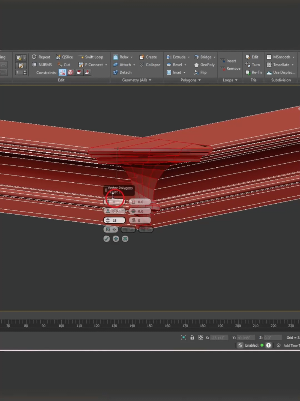Click the Flip polygons tool
Viewport: 300px width, 401px height.
click(x=200, y=72)
